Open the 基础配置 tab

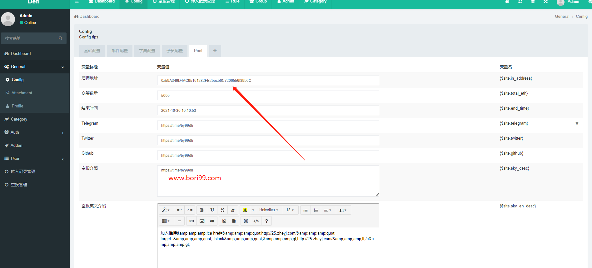tap(92, 51)
